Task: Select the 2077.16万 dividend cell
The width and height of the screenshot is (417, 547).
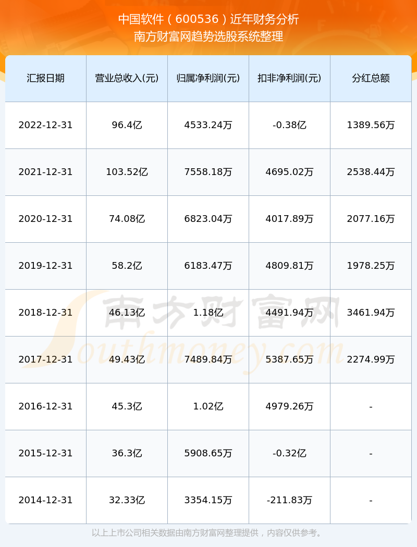Action: 371,219
